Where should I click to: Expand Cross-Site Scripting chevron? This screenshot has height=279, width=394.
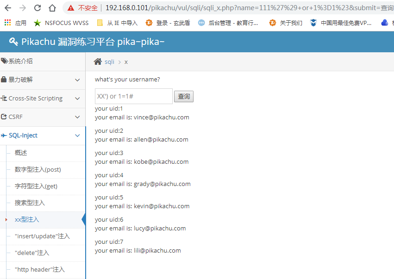[77, 99]
